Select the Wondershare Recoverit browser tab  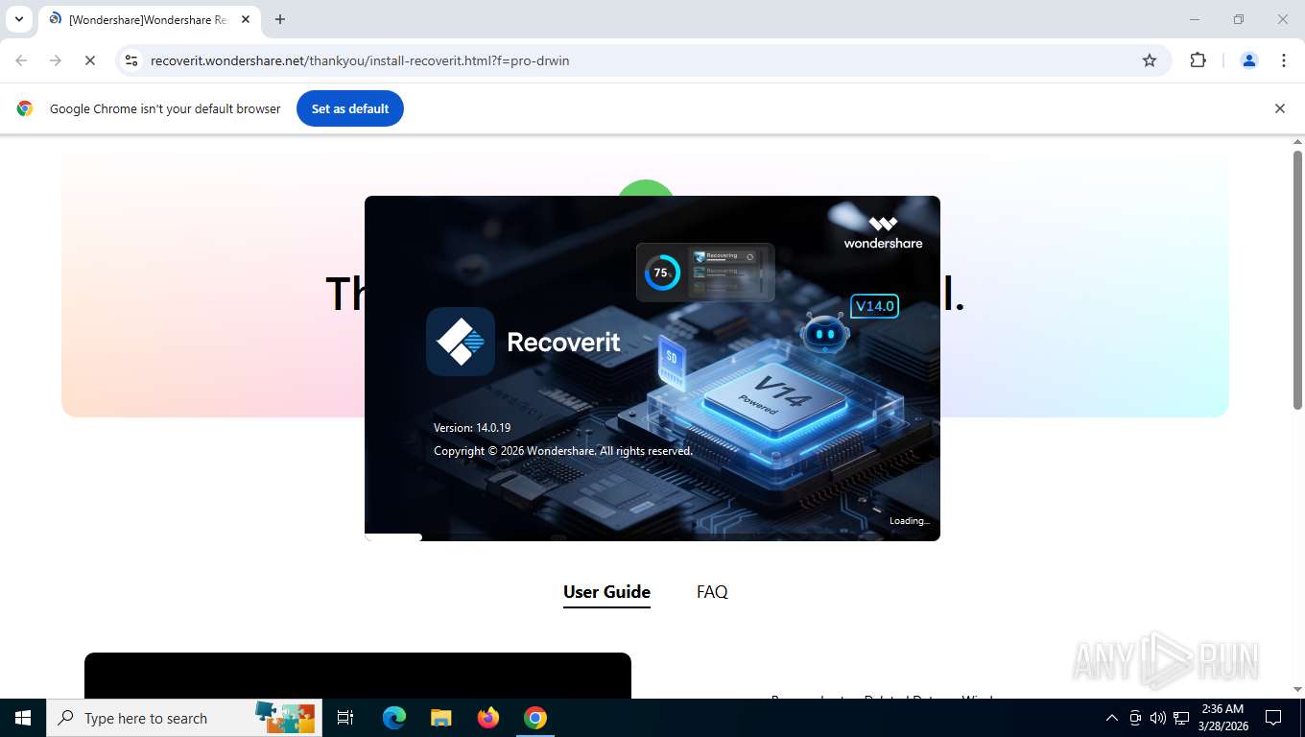tap(149, 19)
